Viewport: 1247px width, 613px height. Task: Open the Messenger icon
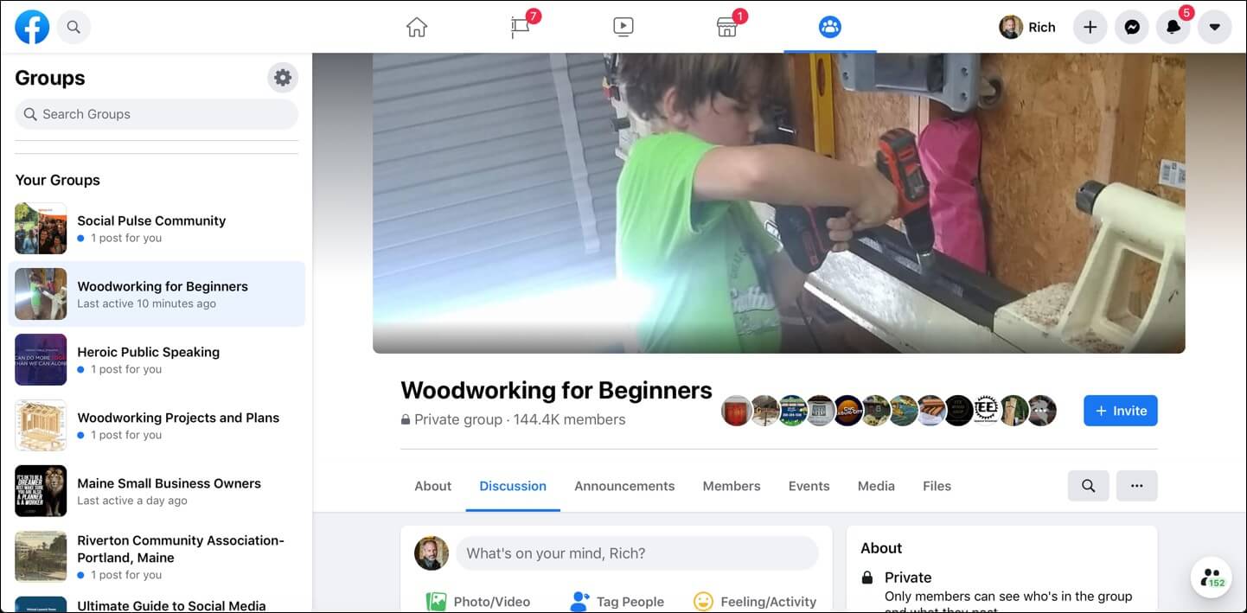1132,27
